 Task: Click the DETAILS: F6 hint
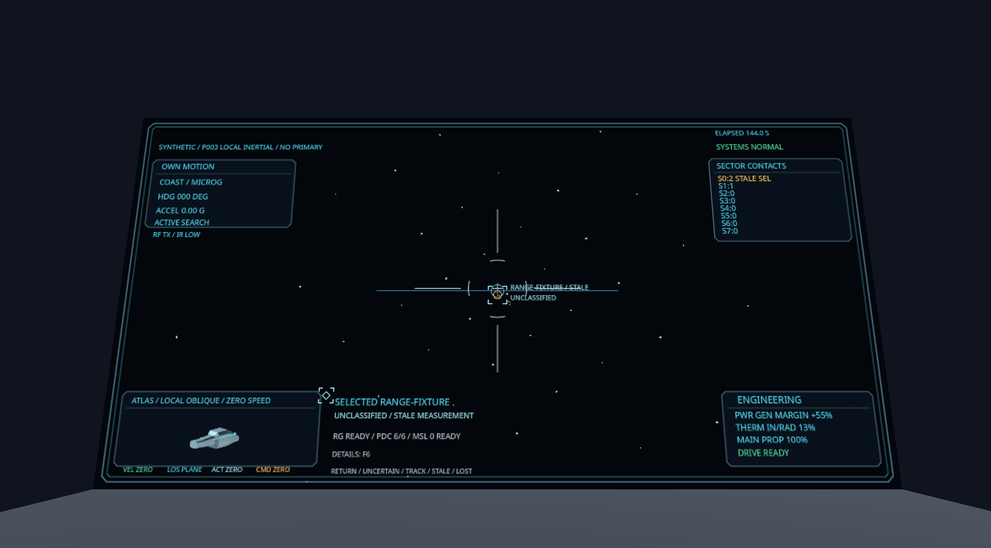[x=351, y=455]
